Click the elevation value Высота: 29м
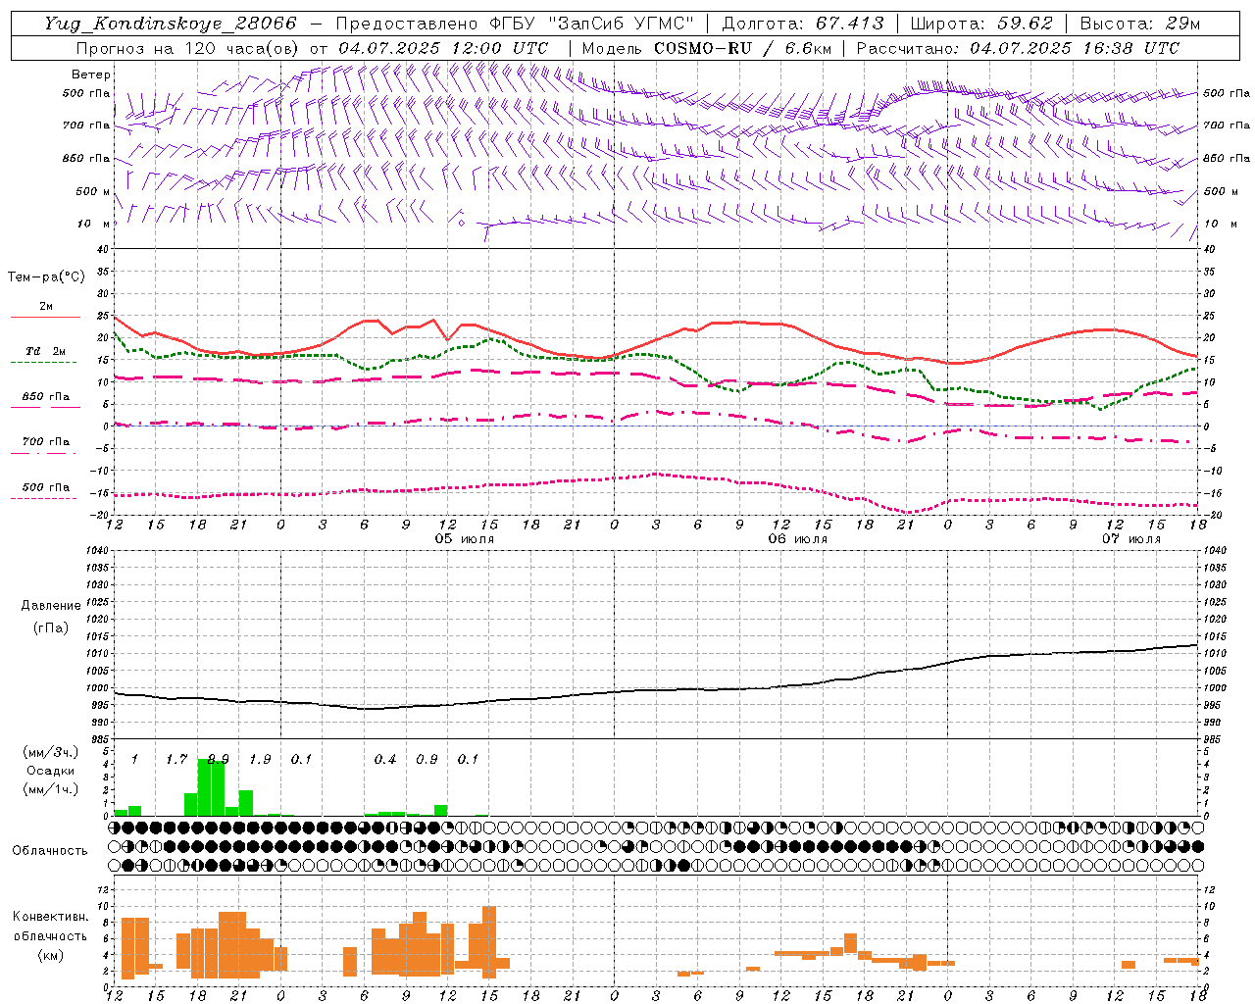Viewport: 1255px width, 1004px height. (1139, 24)
